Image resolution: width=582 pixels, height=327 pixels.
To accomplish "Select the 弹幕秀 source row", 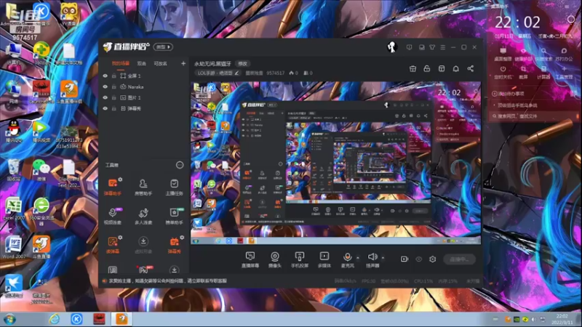I will 144,108.
